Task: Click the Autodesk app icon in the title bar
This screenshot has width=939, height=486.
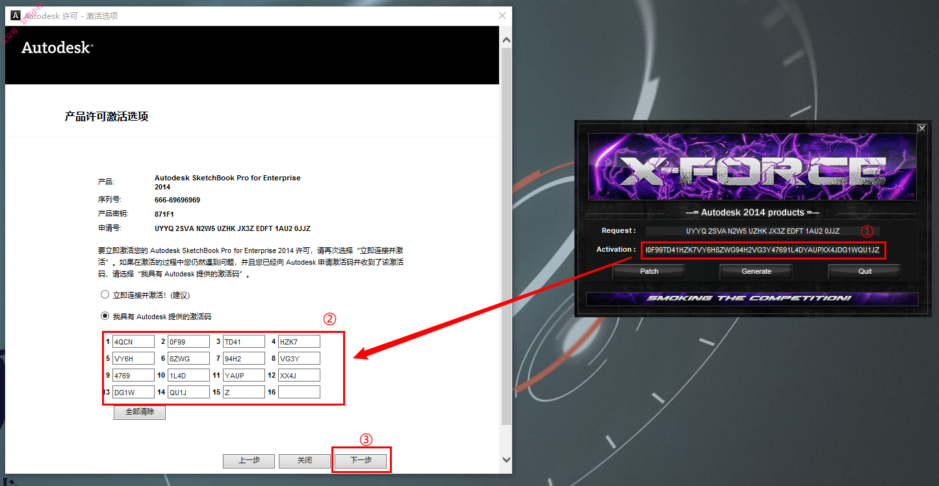Action: click(x=16, y=16)
